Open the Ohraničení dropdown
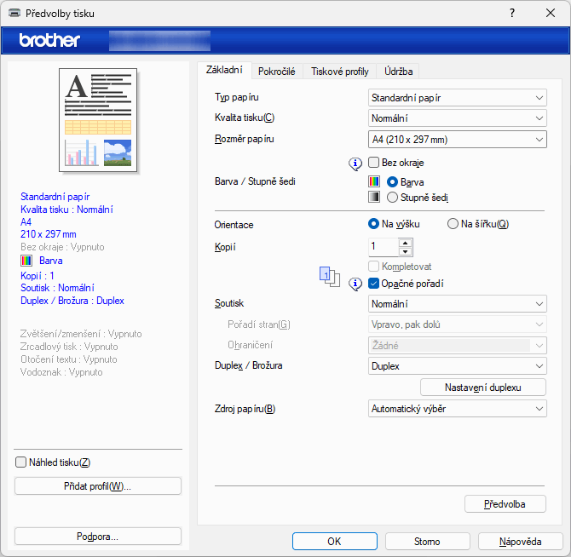The width and height of the screenshot is (571, 557). pyautogui.click(x=457, y=345)
